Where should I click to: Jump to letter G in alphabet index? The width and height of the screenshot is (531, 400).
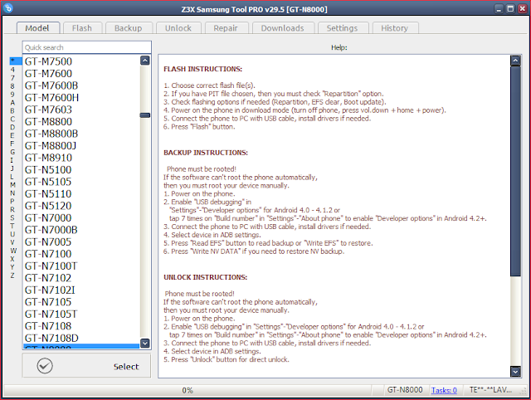coord(12,152)
